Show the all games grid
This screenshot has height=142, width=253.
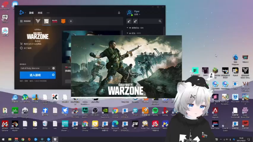pos(26,21)
